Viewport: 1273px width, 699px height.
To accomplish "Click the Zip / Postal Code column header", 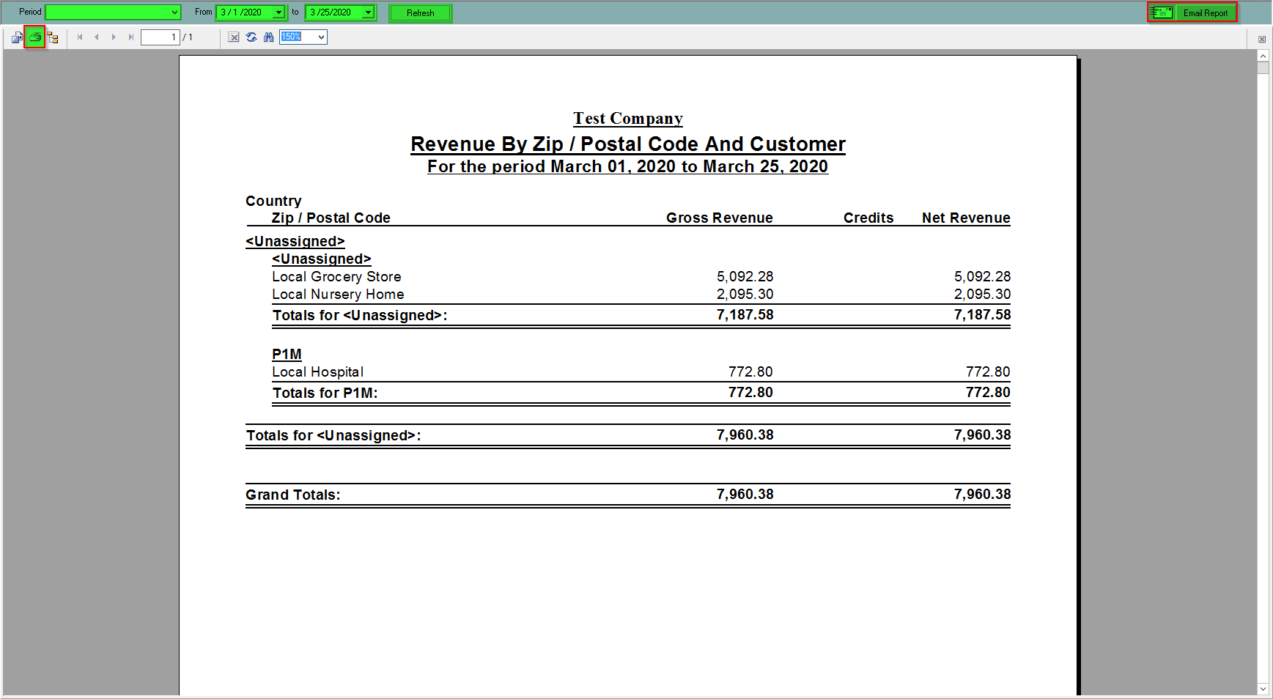I will (331, 218).
